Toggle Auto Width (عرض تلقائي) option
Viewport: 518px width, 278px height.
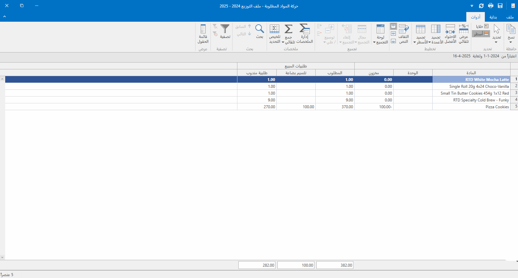(x=464, y=34)
